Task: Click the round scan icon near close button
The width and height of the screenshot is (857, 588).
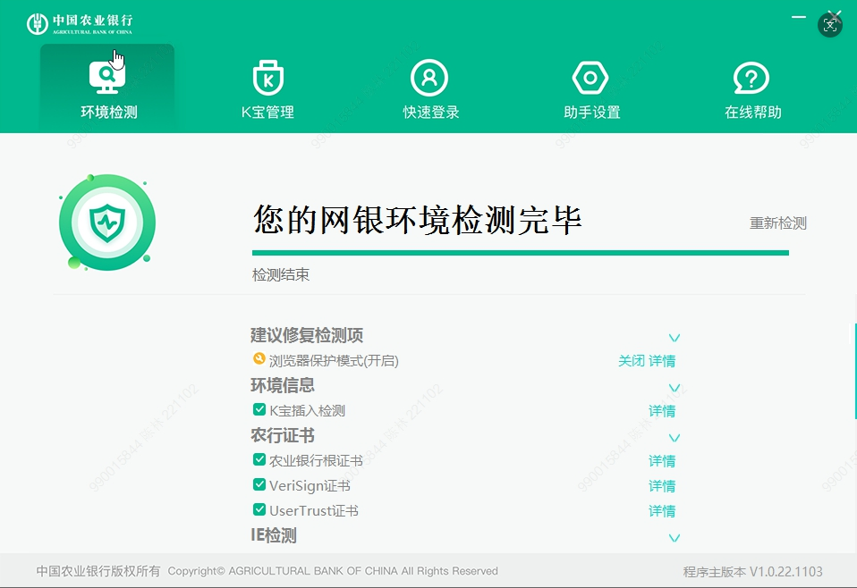Action: pyautogui.click(x=829, y=24)
